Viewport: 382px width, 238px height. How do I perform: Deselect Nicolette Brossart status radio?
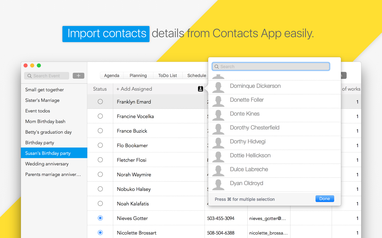point(100,233)
